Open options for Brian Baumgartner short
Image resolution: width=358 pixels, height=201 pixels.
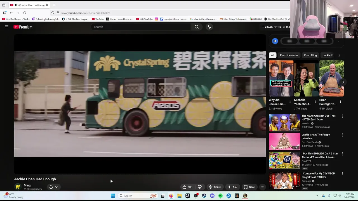point(340,101)
